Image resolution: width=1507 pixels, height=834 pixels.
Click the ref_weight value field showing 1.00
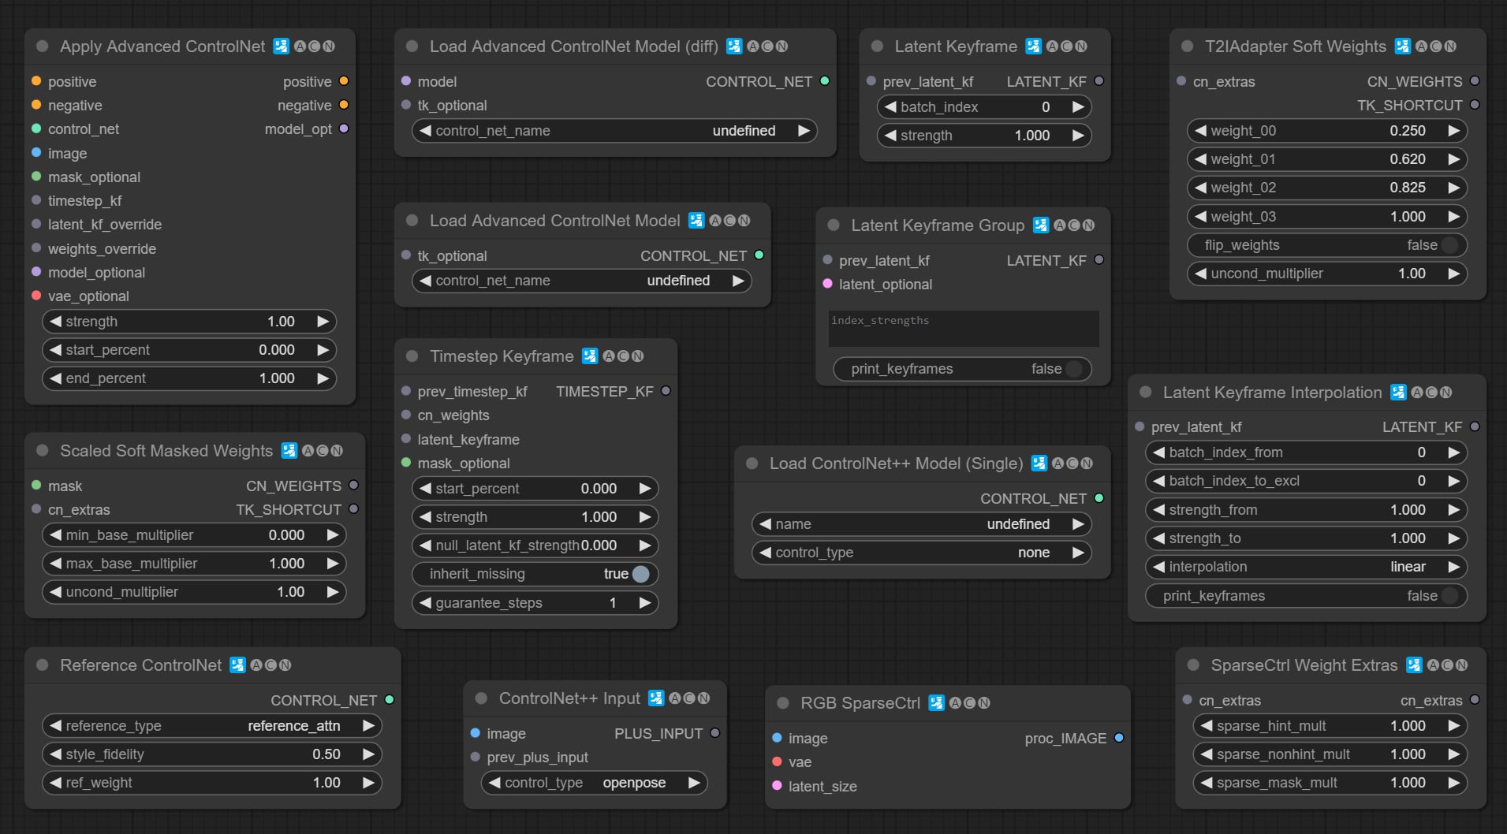point(212,783)
